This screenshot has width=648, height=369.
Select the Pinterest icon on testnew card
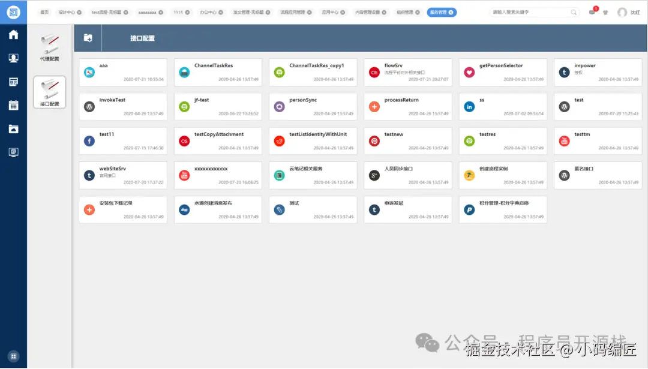[x=375, y=140]
